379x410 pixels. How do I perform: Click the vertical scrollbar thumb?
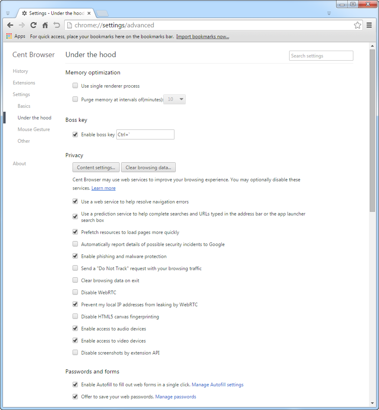372,131
